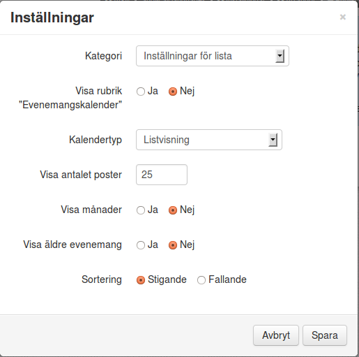Click the Visa äldre evenemang label

(72, 245)
